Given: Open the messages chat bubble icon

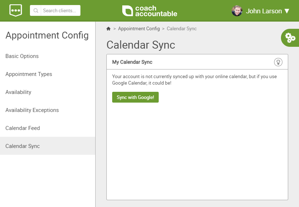Looking at the screenshot, I should [x=16, y=10].
